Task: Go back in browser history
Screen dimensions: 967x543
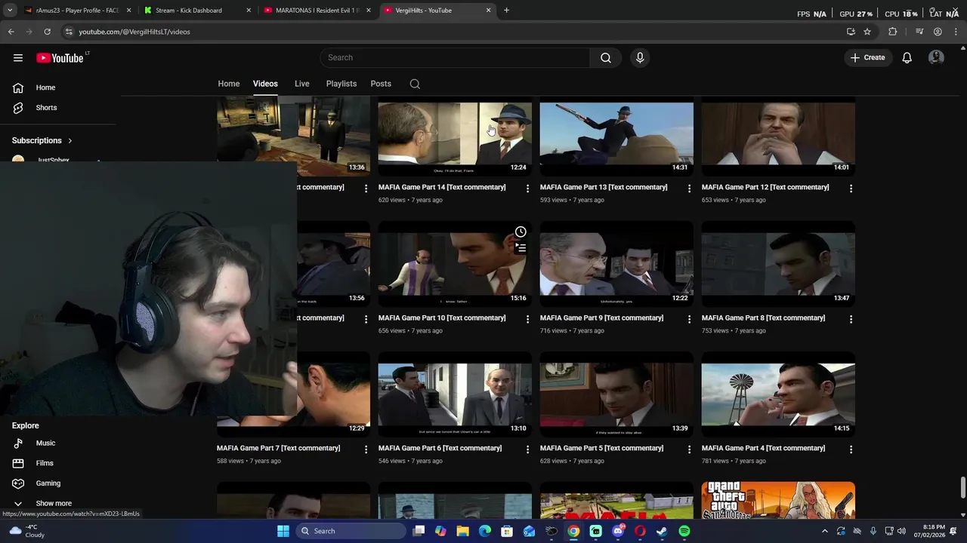Action: point(11,32)
